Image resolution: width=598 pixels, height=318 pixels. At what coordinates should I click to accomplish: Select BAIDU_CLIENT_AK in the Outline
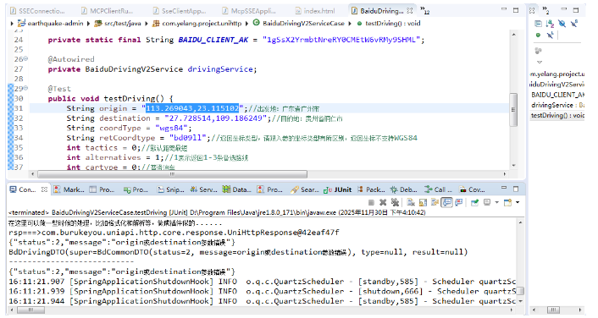tap(557, 95)
